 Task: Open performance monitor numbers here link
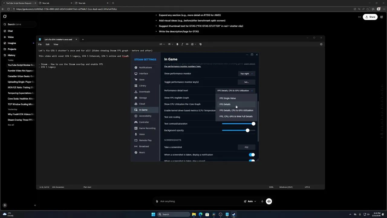pyautogui.click(x=183, y=66)
